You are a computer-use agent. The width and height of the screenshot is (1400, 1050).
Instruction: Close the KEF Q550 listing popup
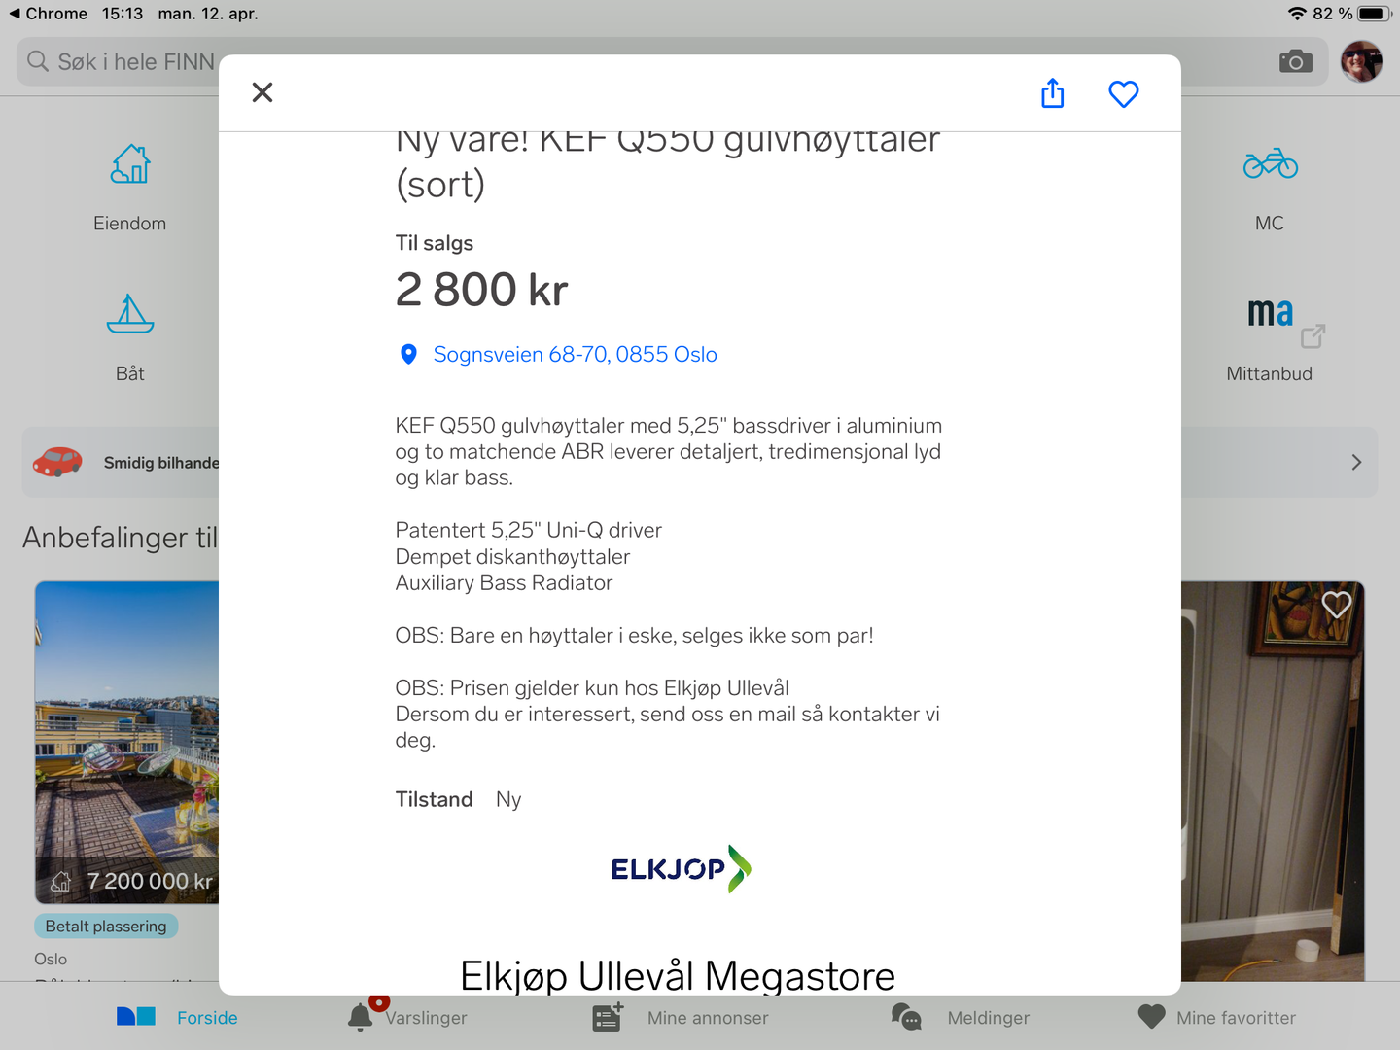click(x=262, y=92)
